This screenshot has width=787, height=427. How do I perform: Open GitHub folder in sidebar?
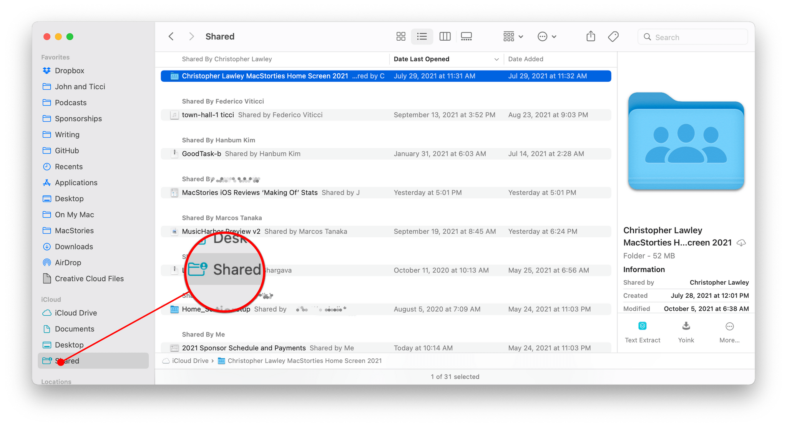(93, 150)
